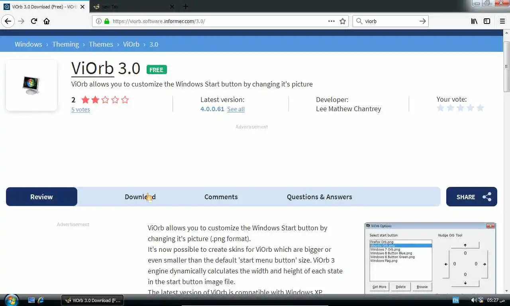Open the Themes breadcrumb link
This screenshot has width=510, height=306.
click(101, 44)
